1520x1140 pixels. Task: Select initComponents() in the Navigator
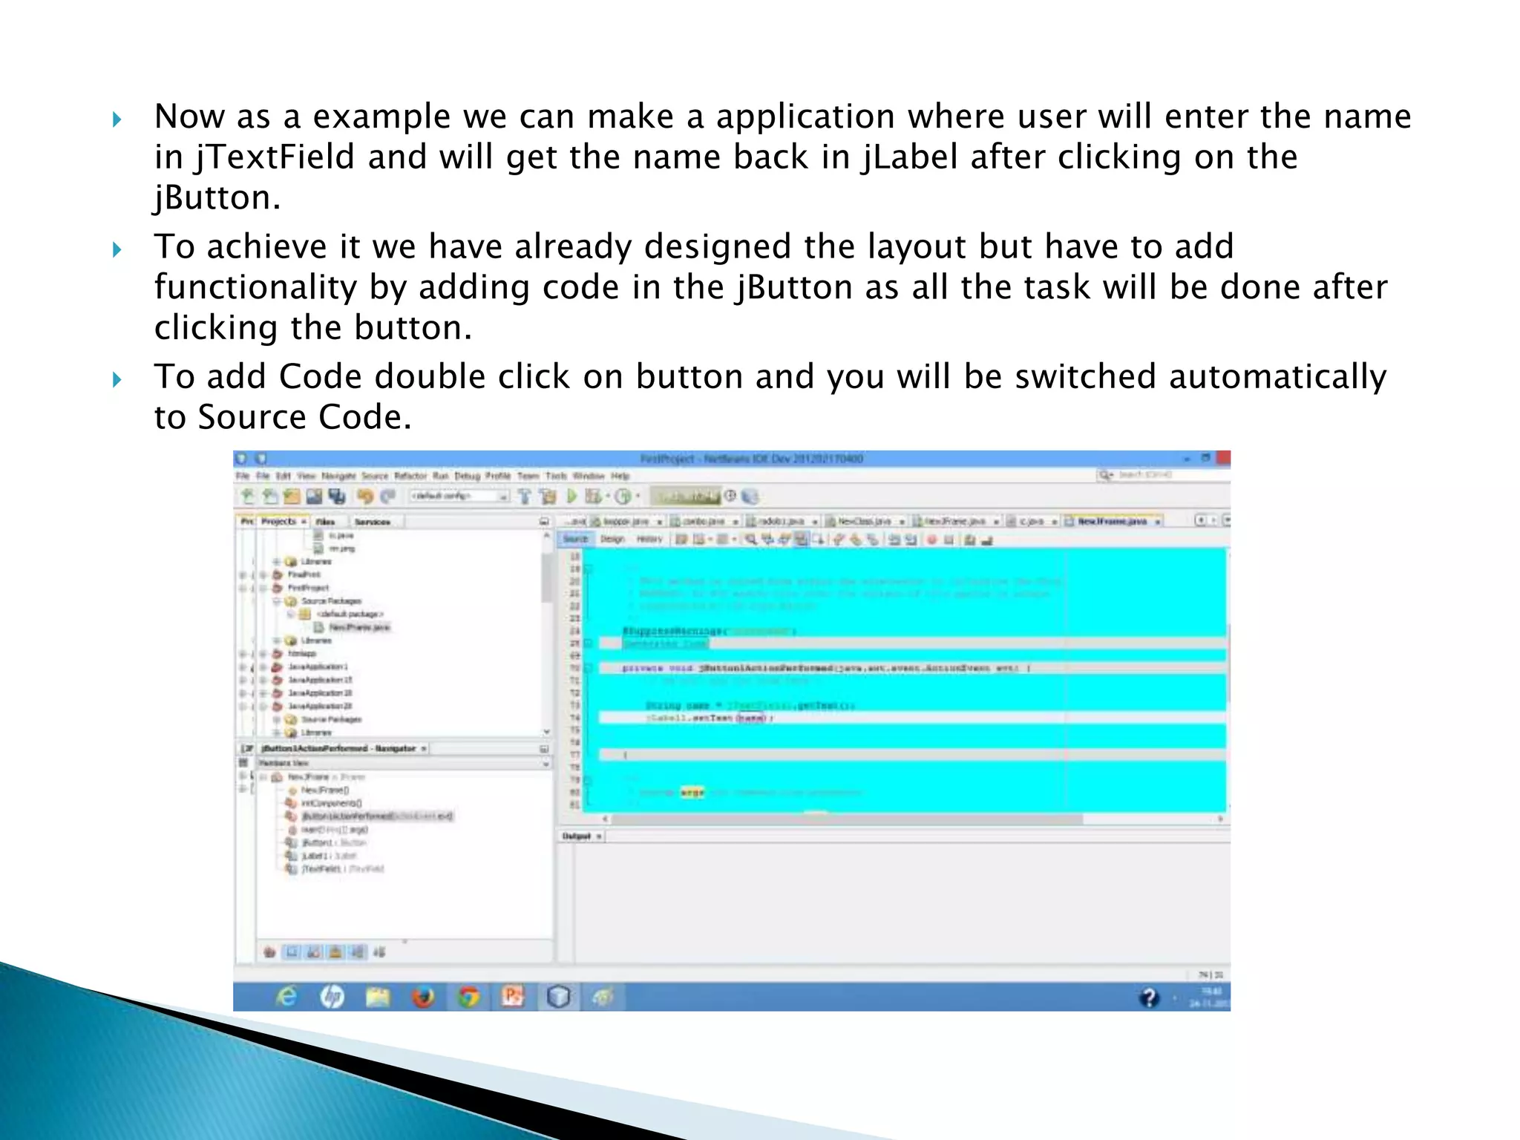(331, 803)
